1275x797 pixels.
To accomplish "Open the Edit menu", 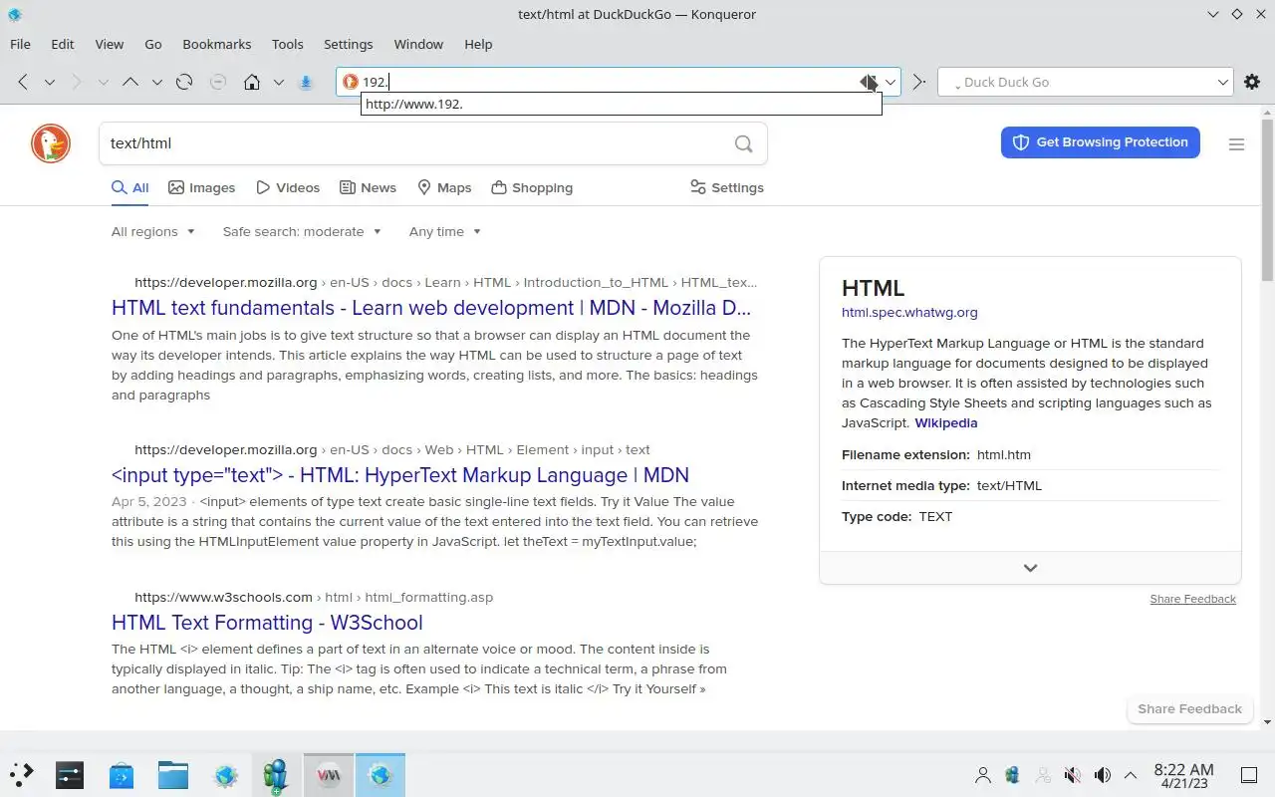I will [63, 44].
